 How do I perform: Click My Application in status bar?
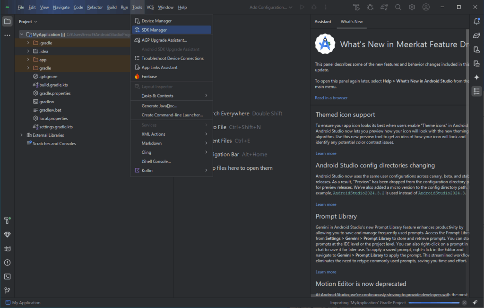coord(23,303)
